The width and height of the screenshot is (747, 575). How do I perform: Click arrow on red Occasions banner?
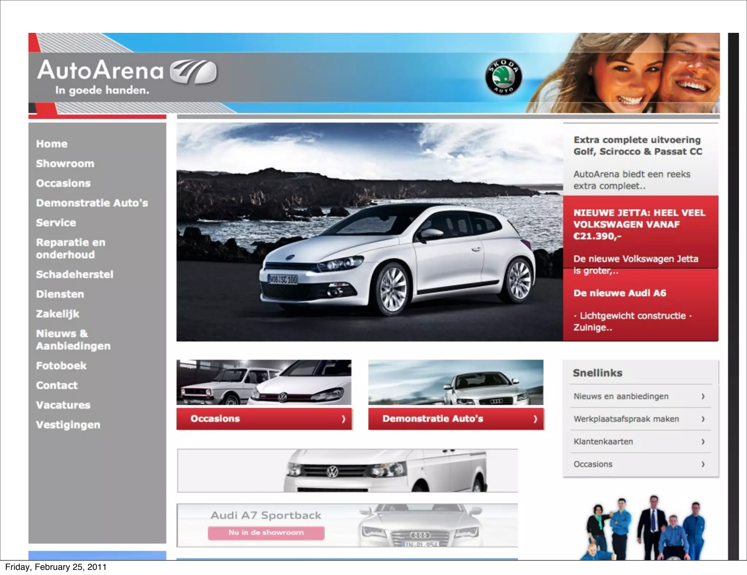click(343, 419)
